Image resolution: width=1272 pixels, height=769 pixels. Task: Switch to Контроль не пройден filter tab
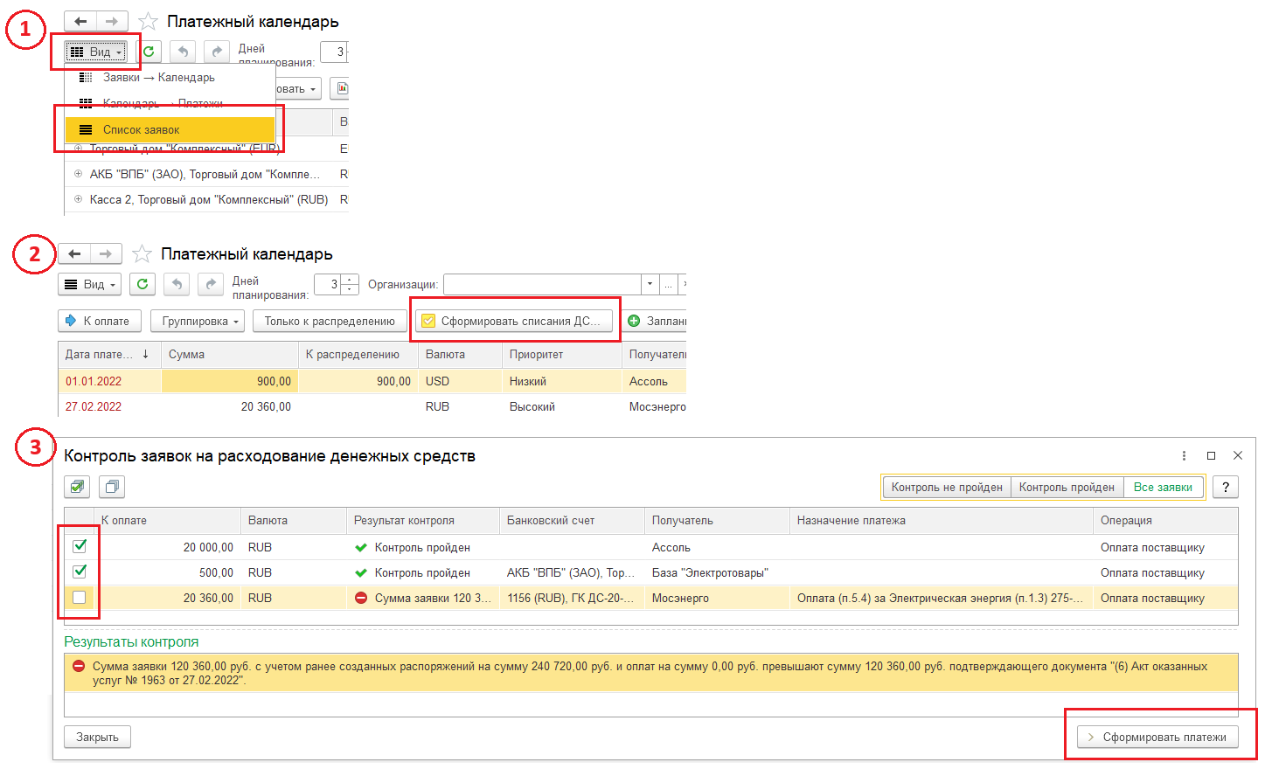tap(946, 488)
